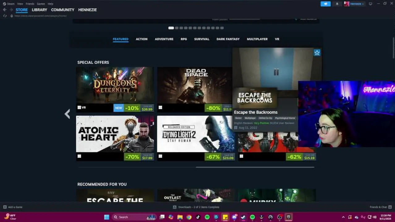
Task: Select the FEATURED category tab
Action: (x=121, y=39)
